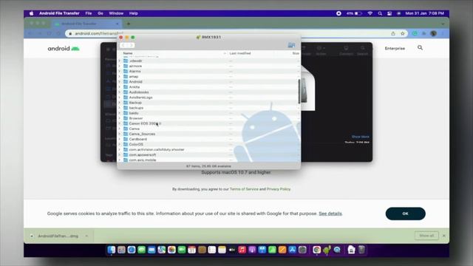Select the com.activision.callofduty.shooter folder

[x=208, y=149]
